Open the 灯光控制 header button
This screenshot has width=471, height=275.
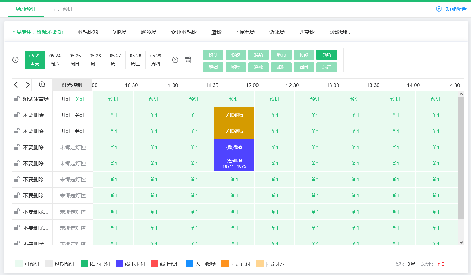(72, 84)
